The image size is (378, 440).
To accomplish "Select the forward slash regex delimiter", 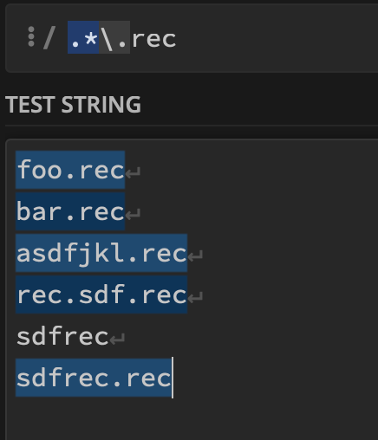I will coord(49,38).
